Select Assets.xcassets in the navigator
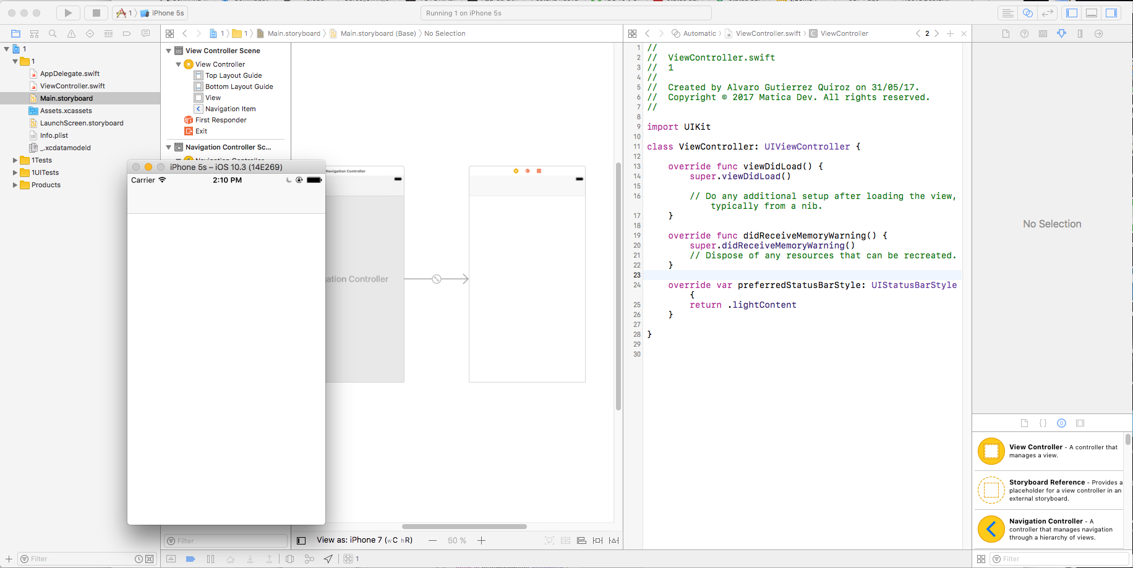The image size is (1133, 568). click(x=66, y=111)
